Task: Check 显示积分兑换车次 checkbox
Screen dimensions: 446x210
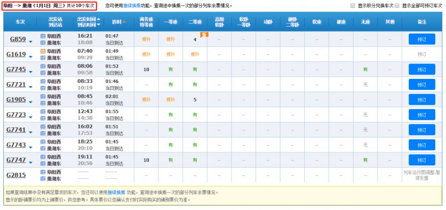Action: click(x=353, y=6)
